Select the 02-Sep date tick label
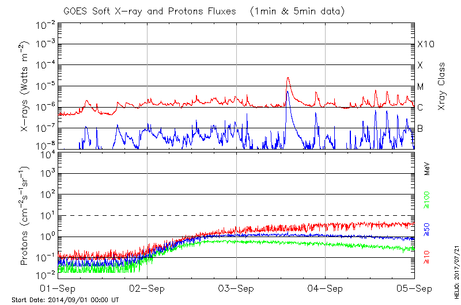 [x=147, y=288]
